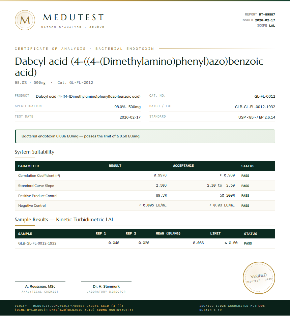This screenshot has height=326, width=290.
Task: Click the SCOPE LAL entry
Action: (x=266, y=26)
